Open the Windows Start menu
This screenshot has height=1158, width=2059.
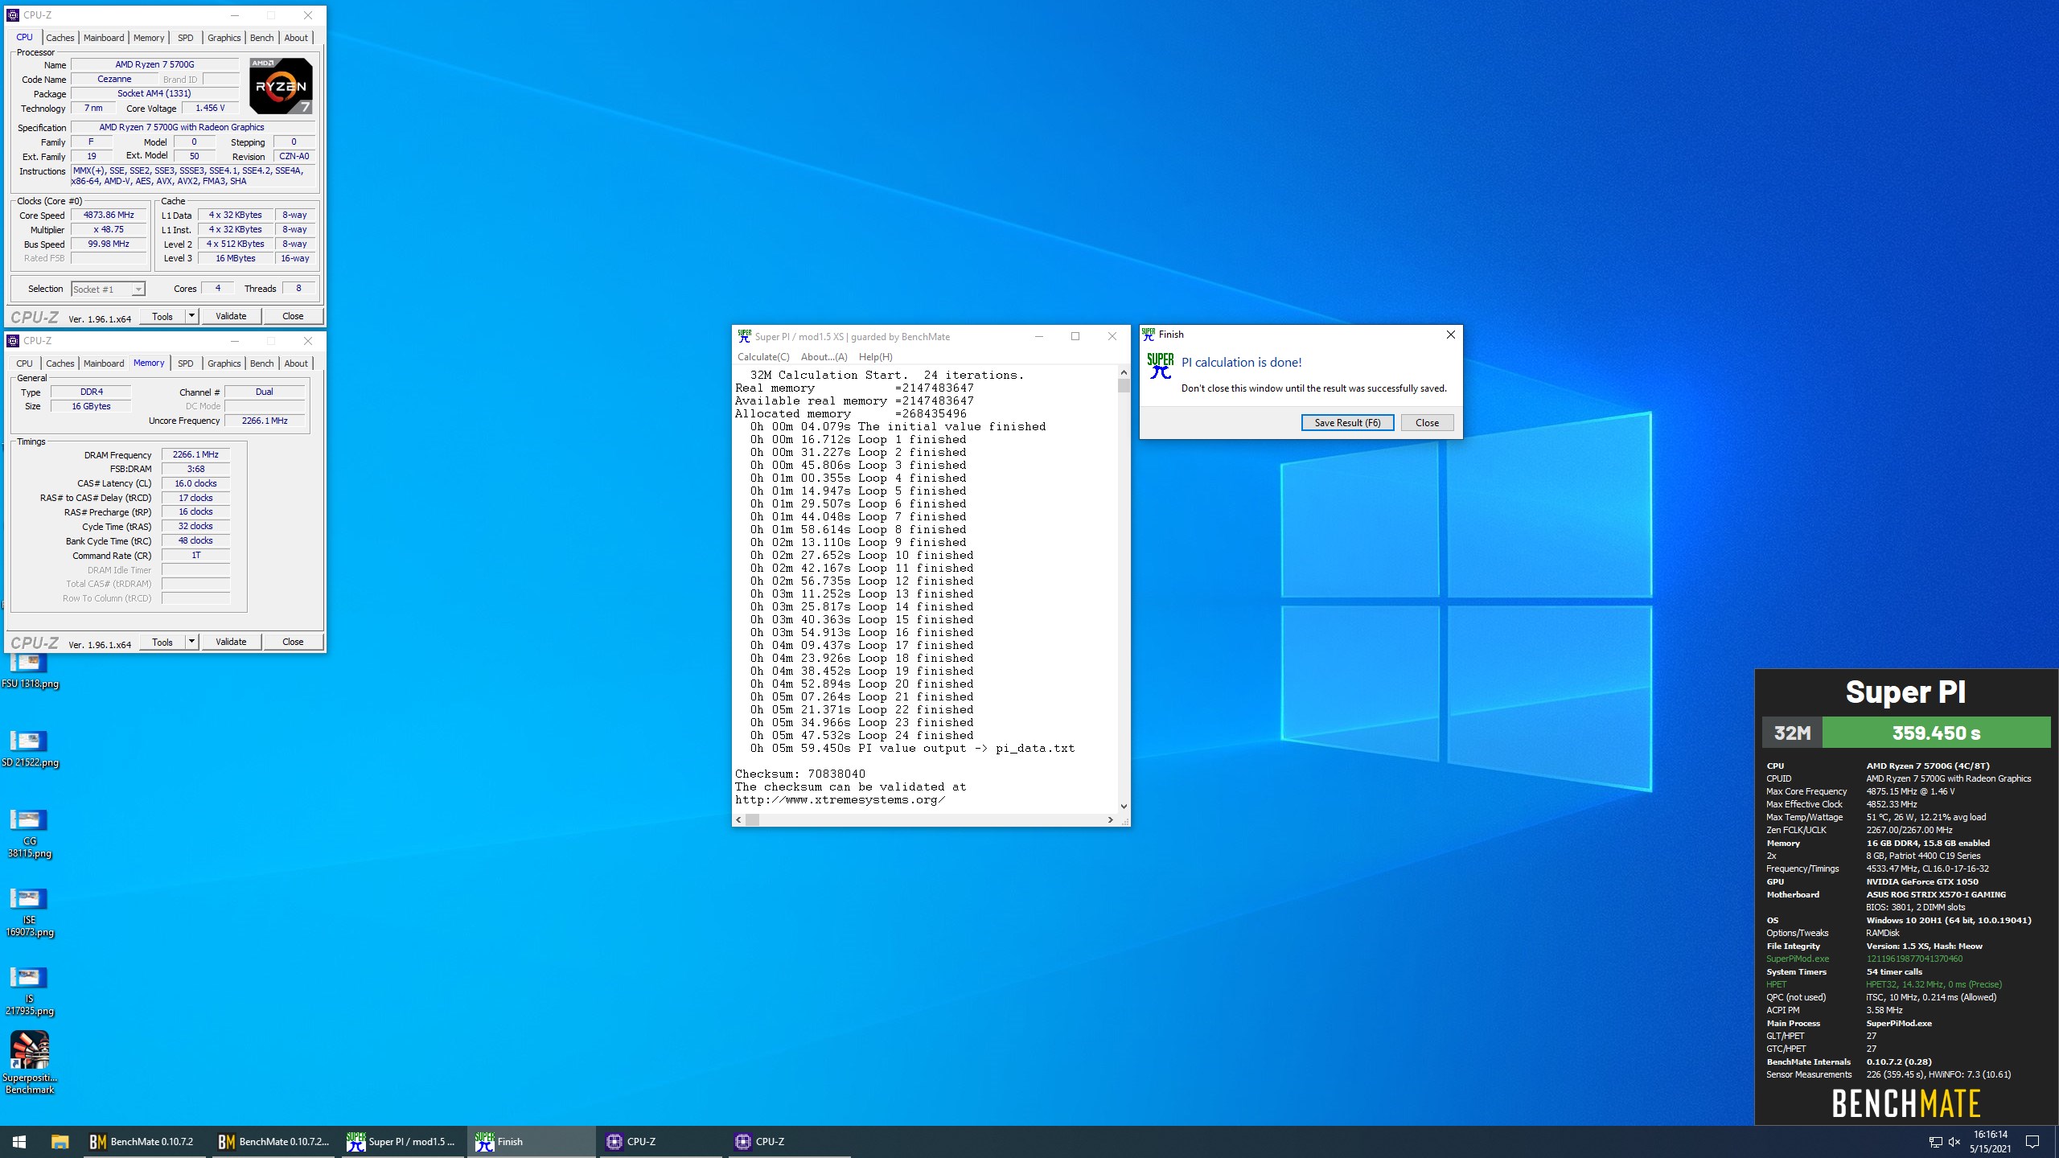[19, 1141]
